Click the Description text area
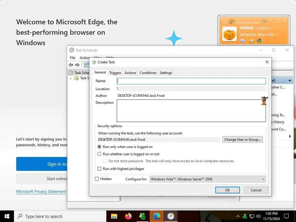 tap(191, 111)
